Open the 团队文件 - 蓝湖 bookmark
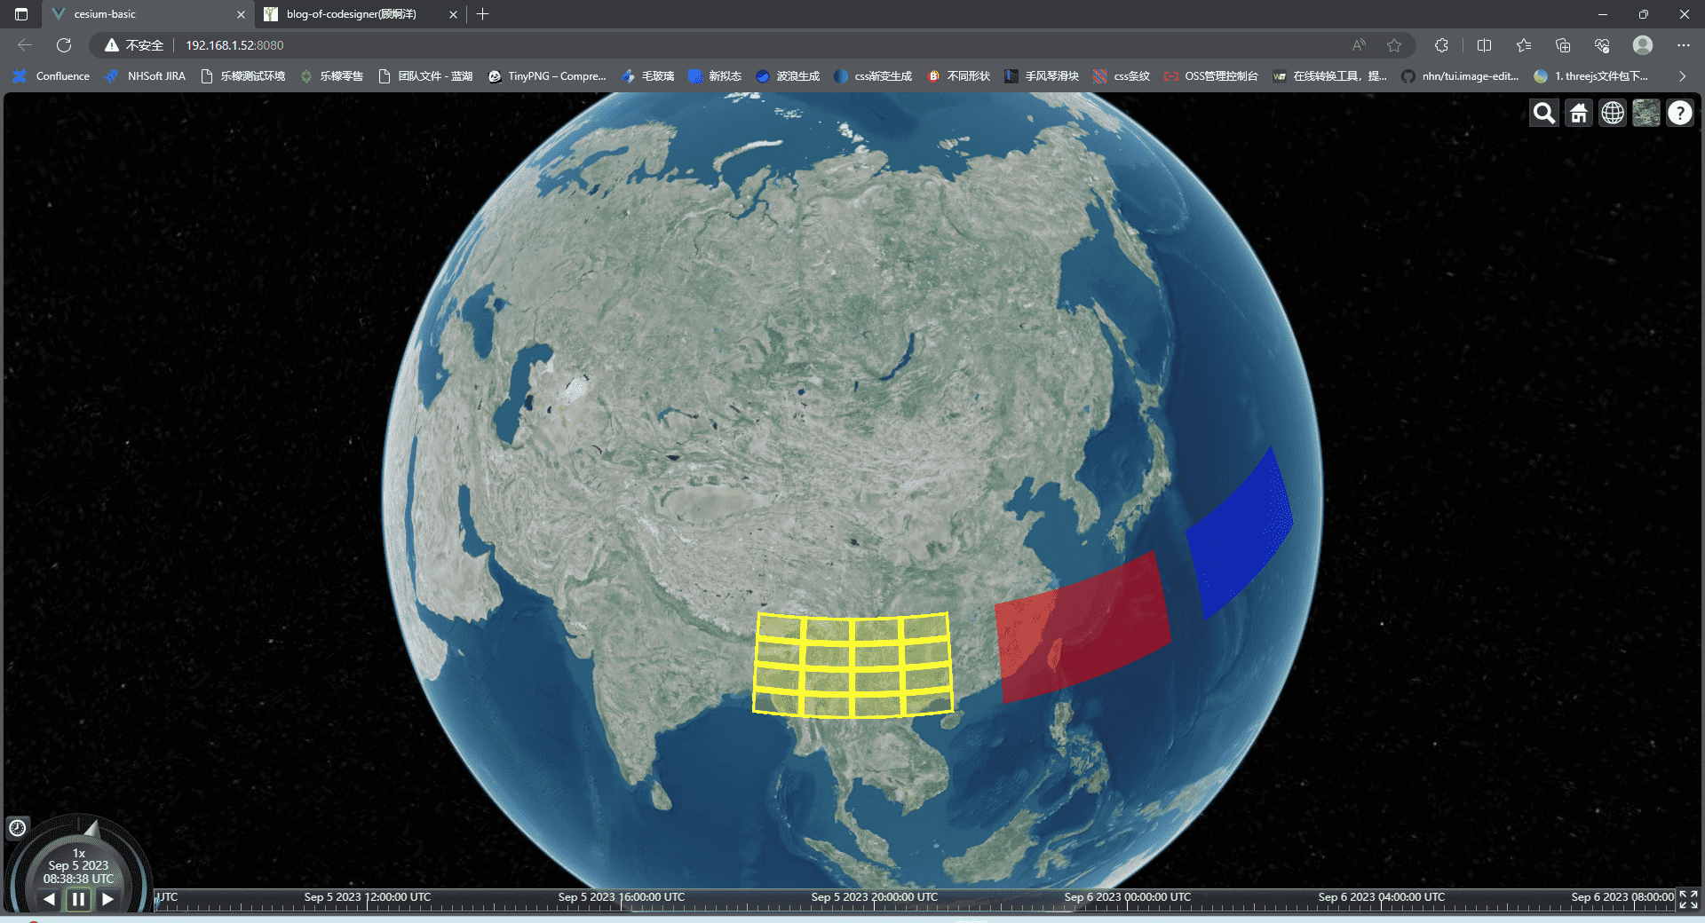 click(x=425, y=76)
